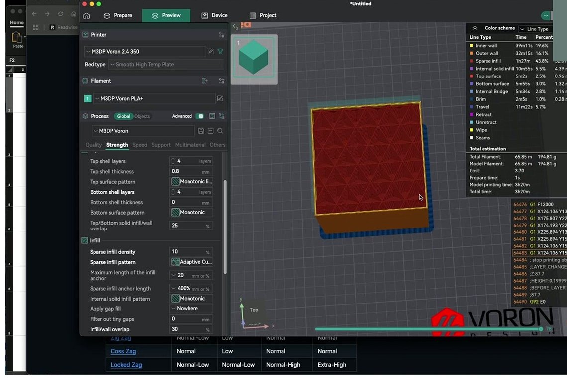Open the Bottom surface pattern dropdown
Screen dimensions: 567x380
191,212
